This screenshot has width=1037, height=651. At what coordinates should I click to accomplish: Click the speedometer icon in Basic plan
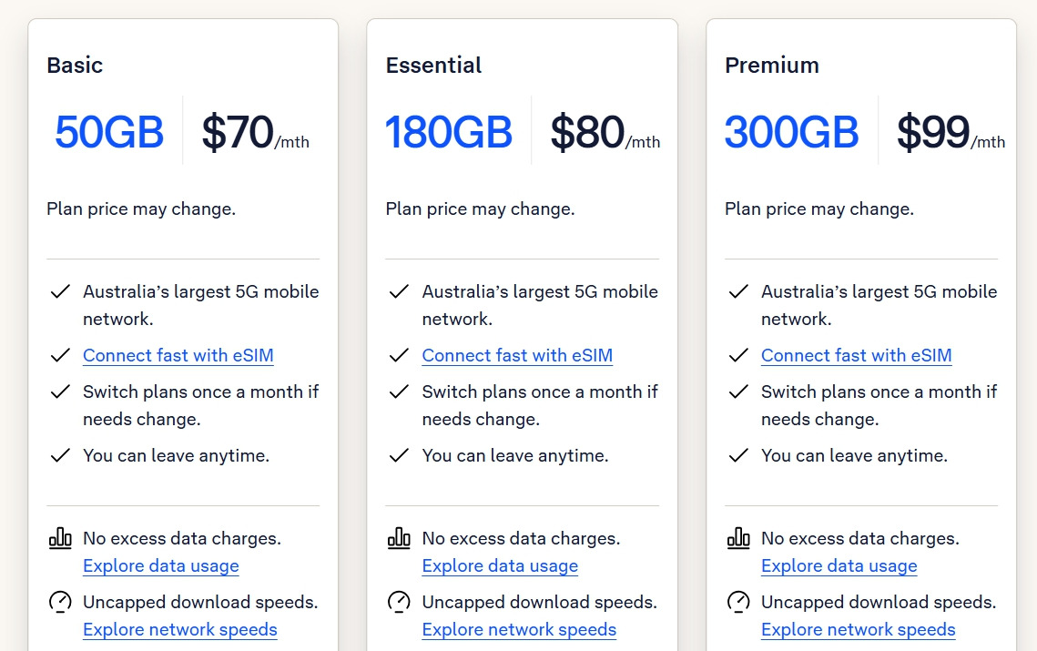tap(60, 602)
